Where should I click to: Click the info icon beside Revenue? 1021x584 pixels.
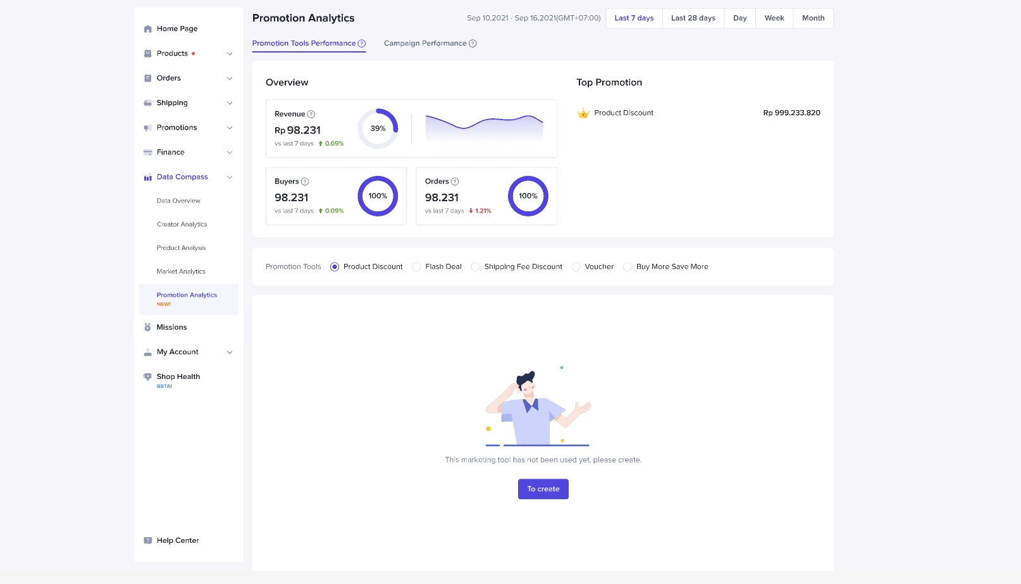[311, 115]
